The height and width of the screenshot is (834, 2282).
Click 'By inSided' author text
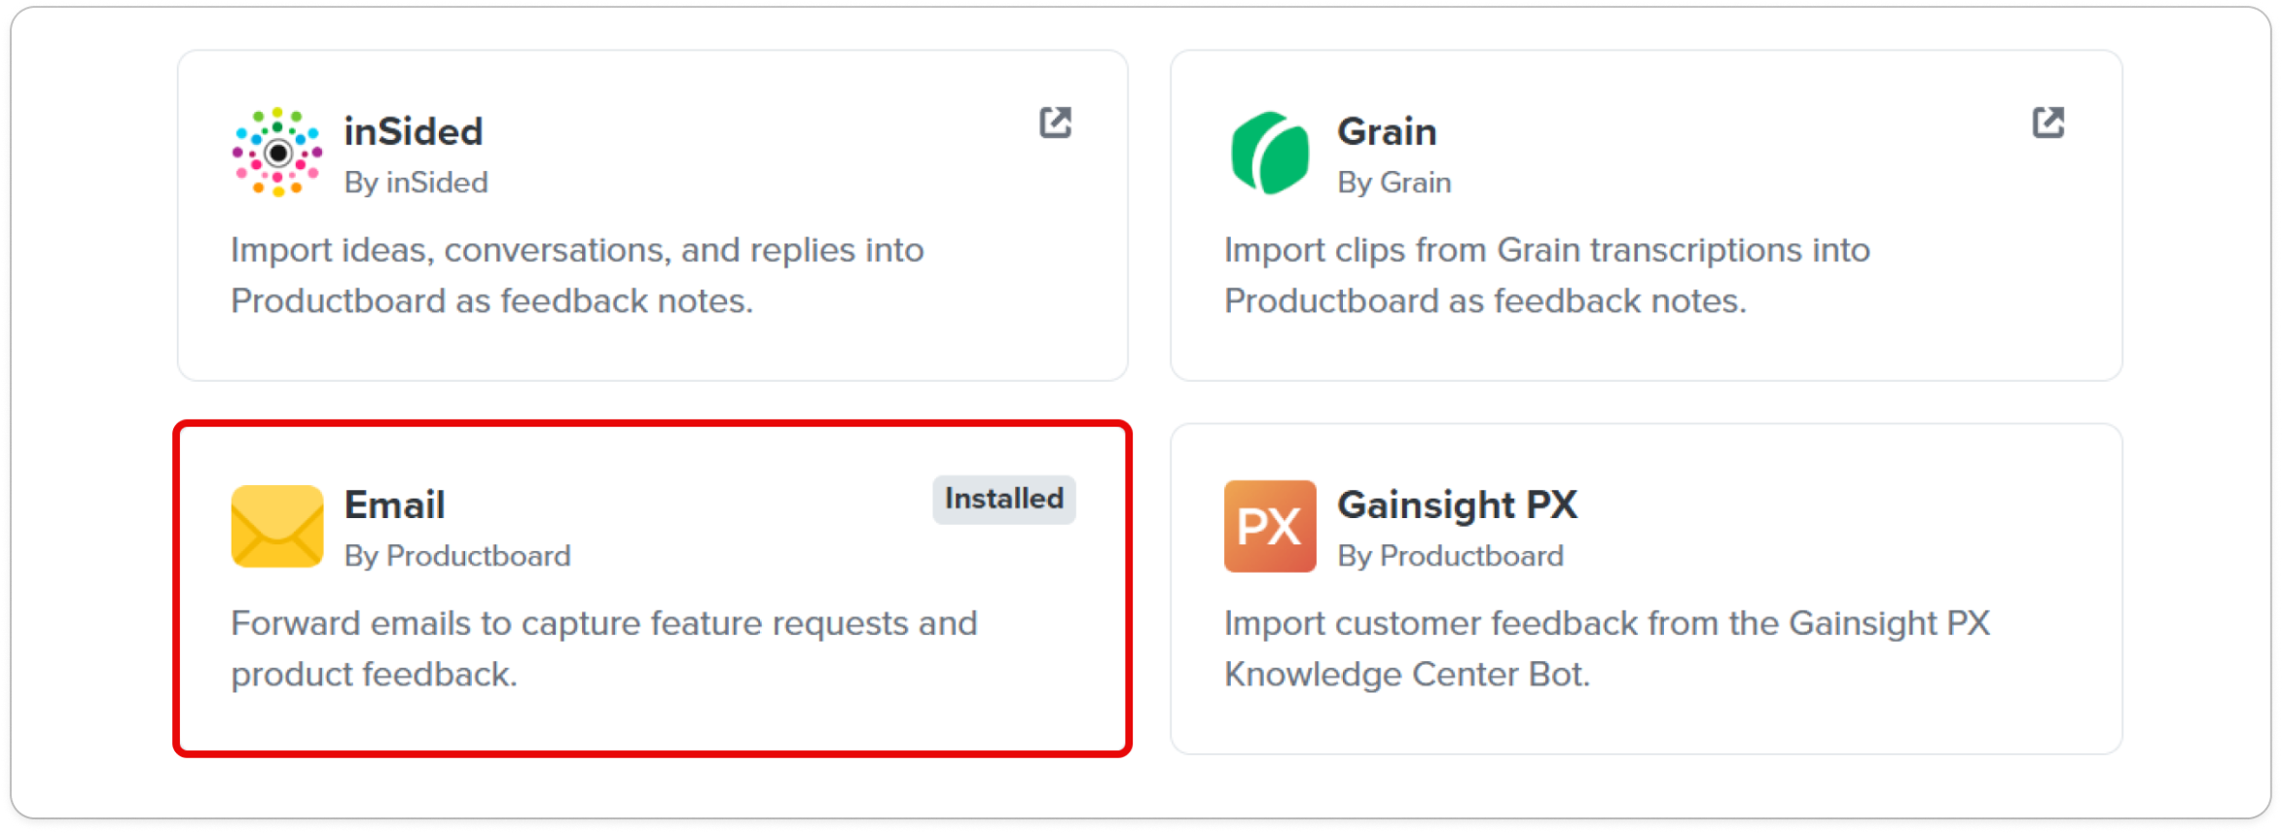point(417,183)
